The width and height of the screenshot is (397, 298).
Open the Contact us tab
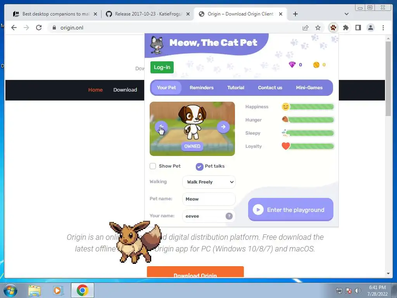(x=270, y=88)
